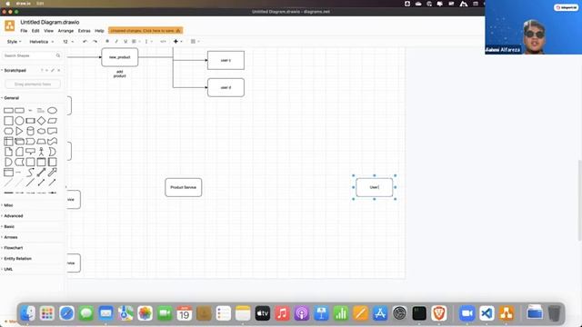Collapse the General shapes section
582x327 pixels.
click(x=10, y=98)
